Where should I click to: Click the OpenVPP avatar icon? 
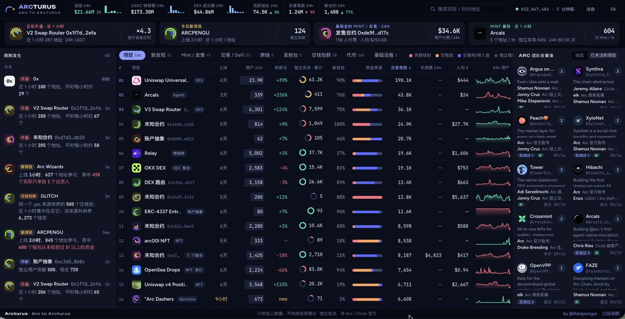[522, 267]
